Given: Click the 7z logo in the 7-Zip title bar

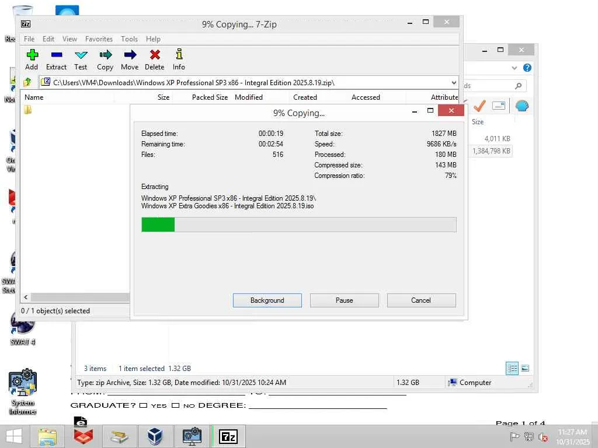Looking at the screenshot, I should [x=26, y=24].
